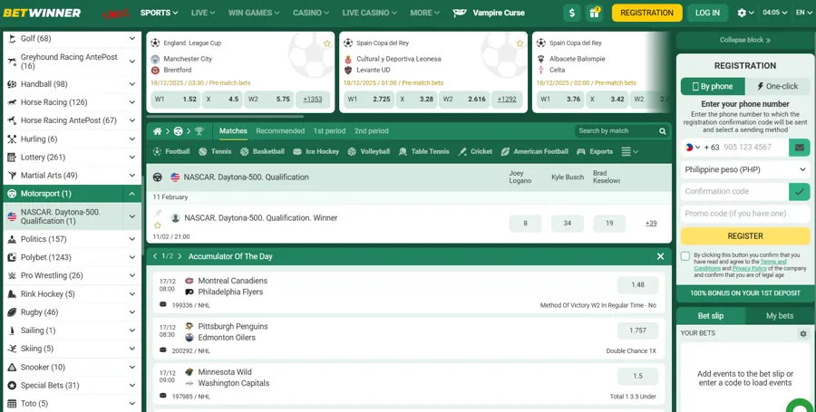Click the LOG IN button
The image size is (816, 412).
(707, 13)
